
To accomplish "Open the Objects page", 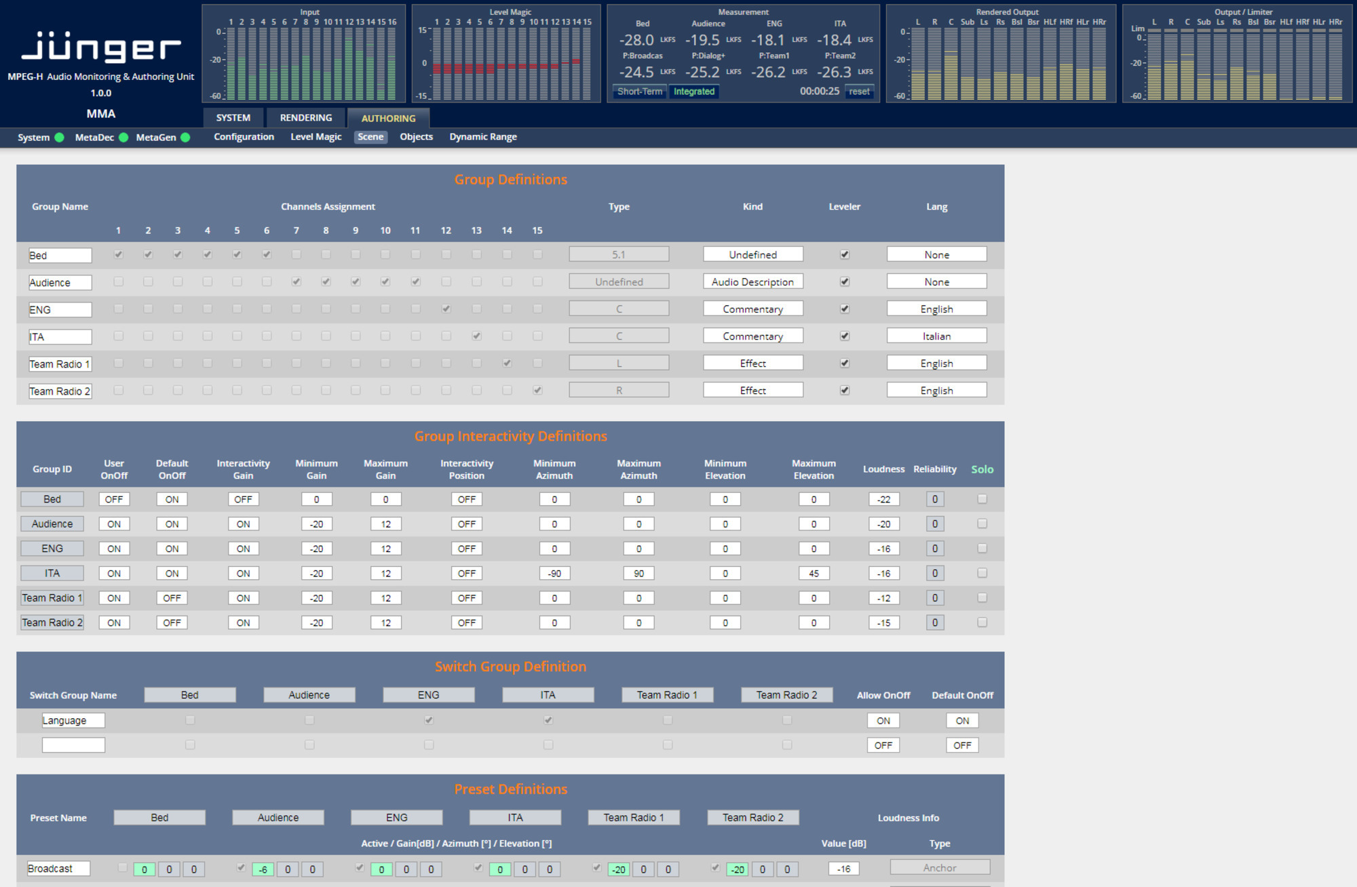I will (416, 136).
